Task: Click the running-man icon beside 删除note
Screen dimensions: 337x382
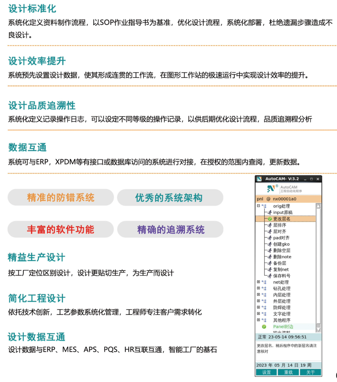Action: [x=270, y=257]
